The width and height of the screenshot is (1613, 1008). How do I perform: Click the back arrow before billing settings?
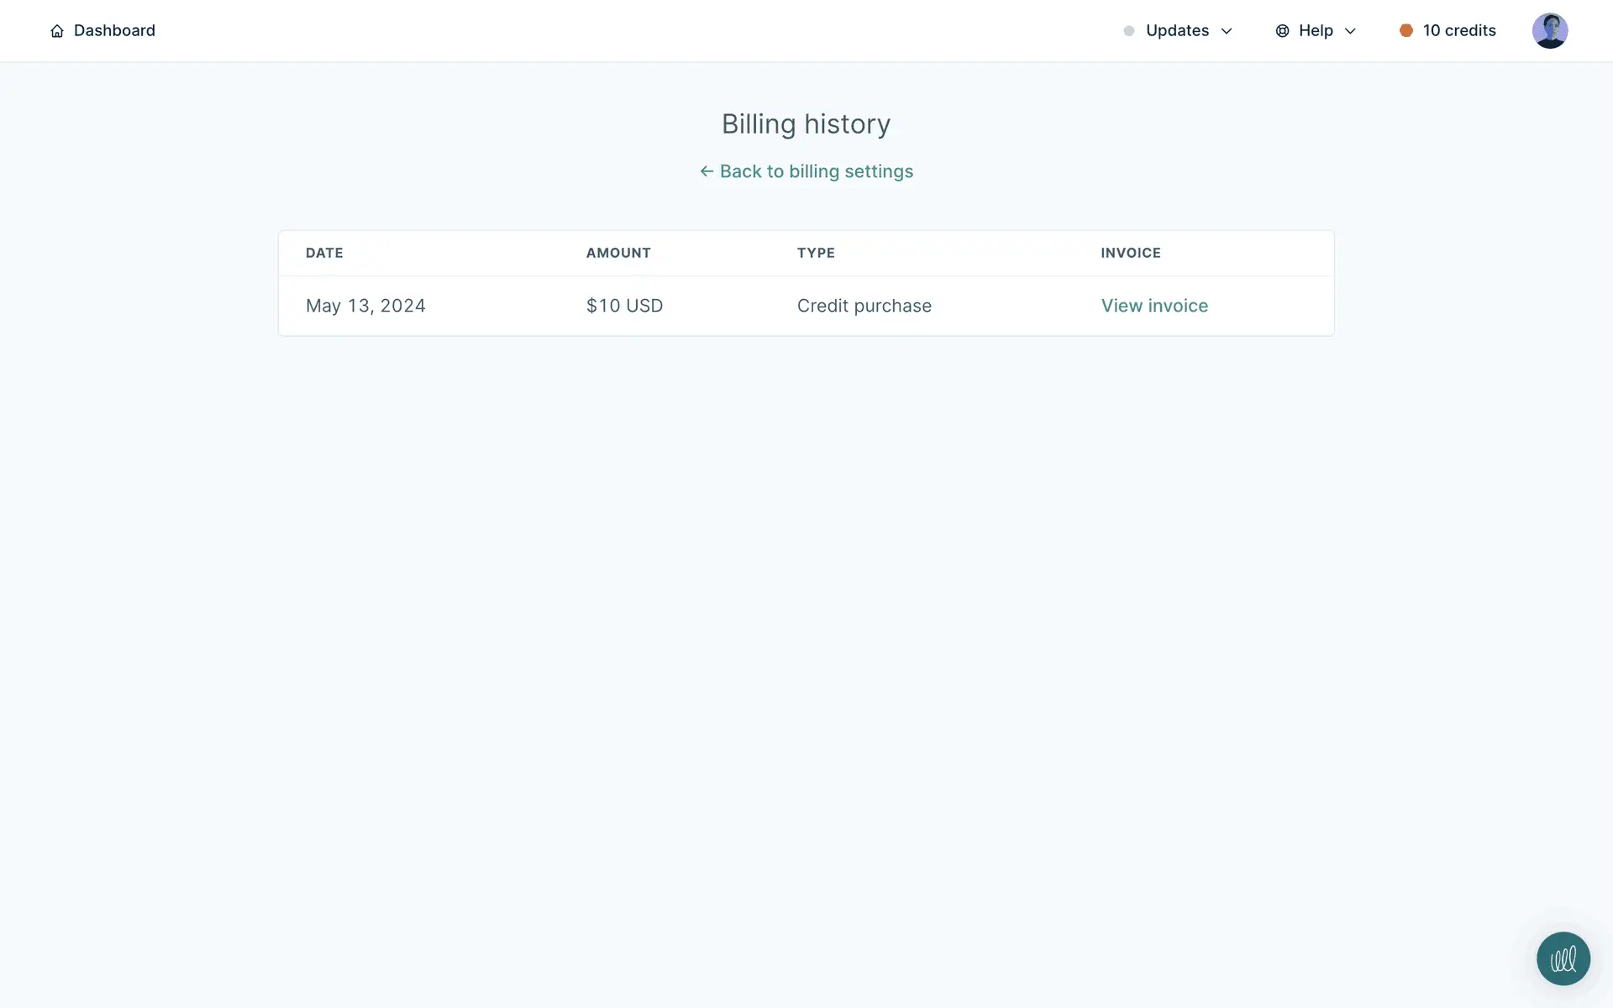coord(707,171)
